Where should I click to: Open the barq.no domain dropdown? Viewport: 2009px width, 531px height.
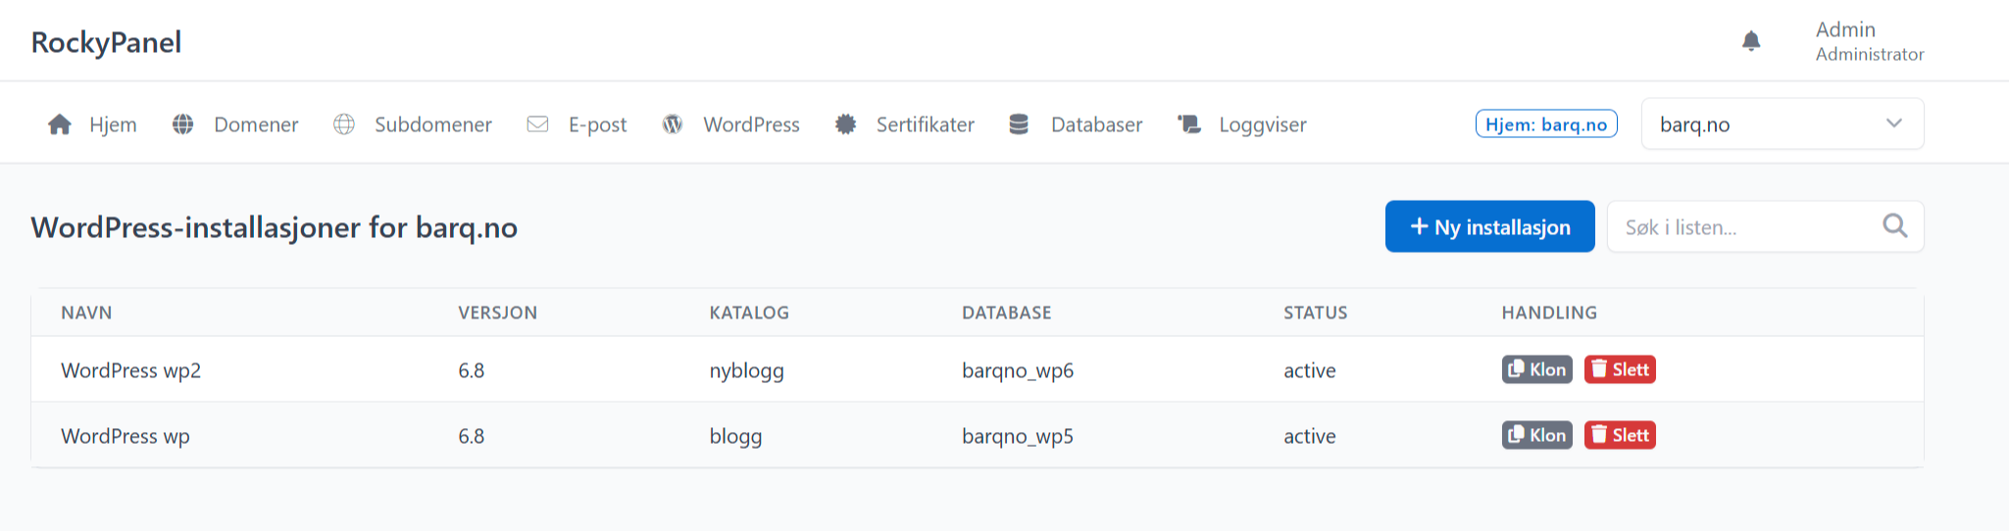click(x=1765, y=124)
